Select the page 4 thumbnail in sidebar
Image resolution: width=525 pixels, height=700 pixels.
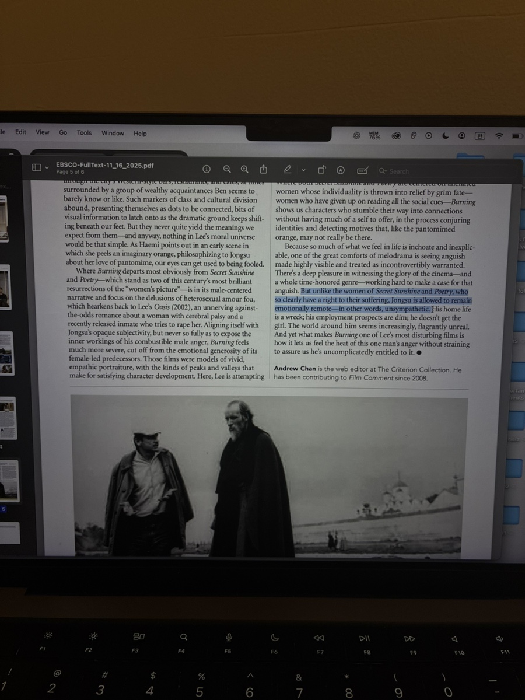8,417
